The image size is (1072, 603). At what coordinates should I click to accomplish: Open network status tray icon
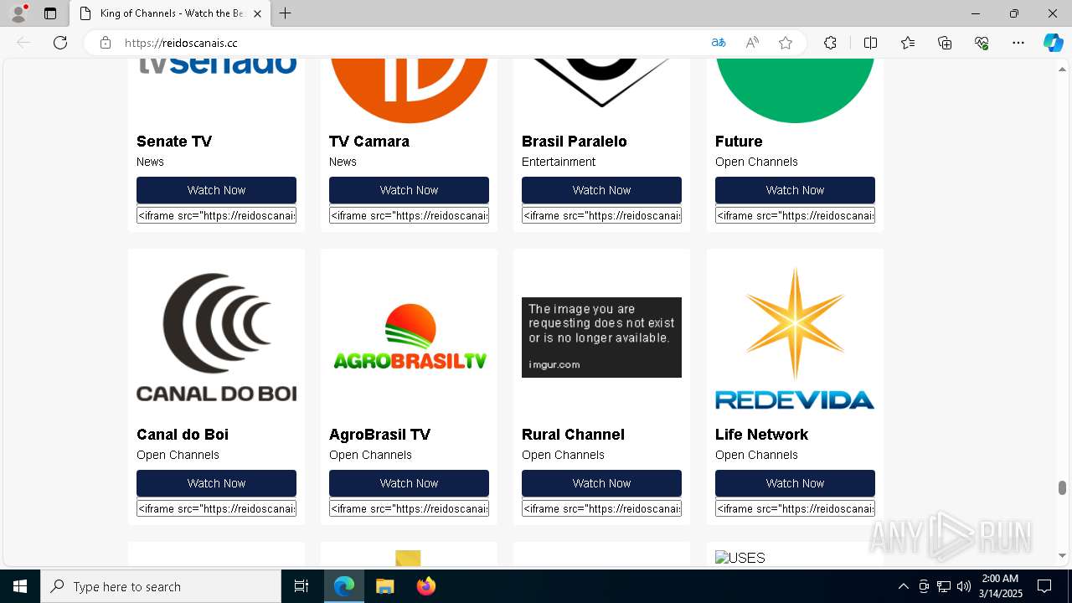944,586
